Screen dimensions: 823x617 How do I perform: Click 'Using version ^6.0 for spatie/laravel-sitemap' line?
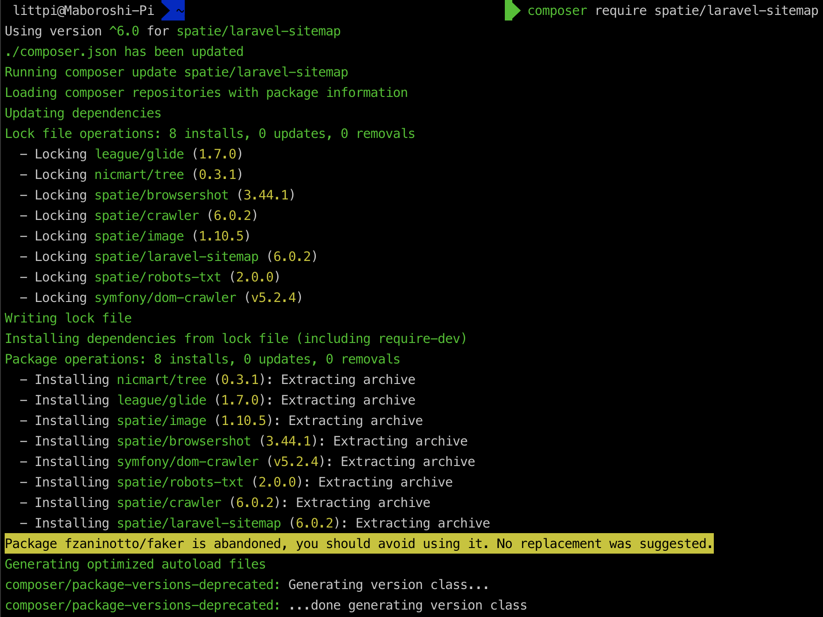click(173, 31)
